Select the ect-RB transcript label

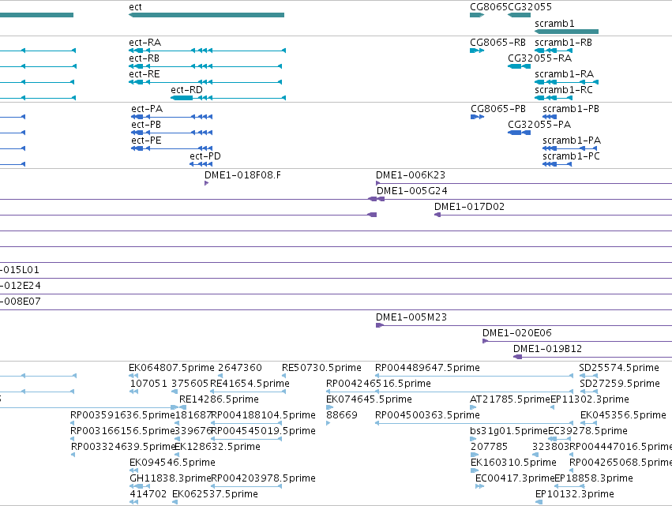tap(144, 58)
